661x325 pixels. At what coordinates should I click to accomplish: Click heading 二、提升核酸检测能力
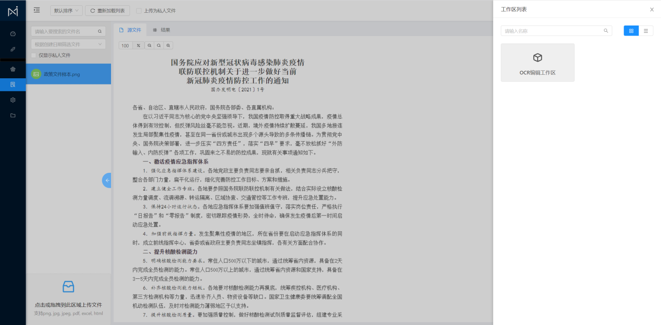[x=170, y=252]
